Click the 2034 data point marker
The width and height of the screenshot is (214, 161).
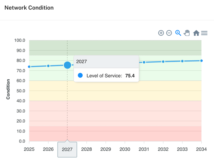tap(201, 61)
